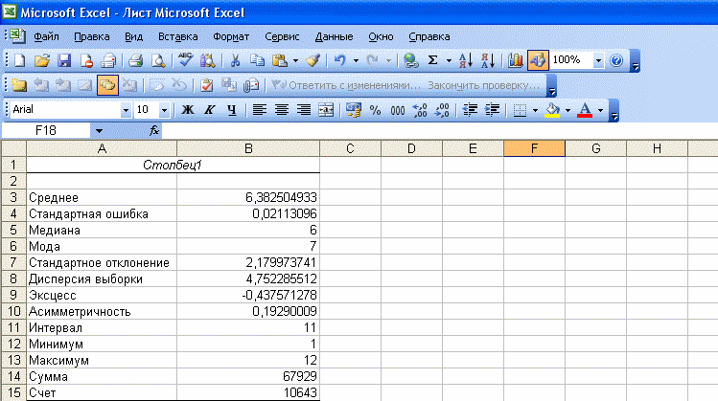This screenshot has height=401, width=718.
Task: Toggle italic К formatting
Action: click(x=209, y=110)
